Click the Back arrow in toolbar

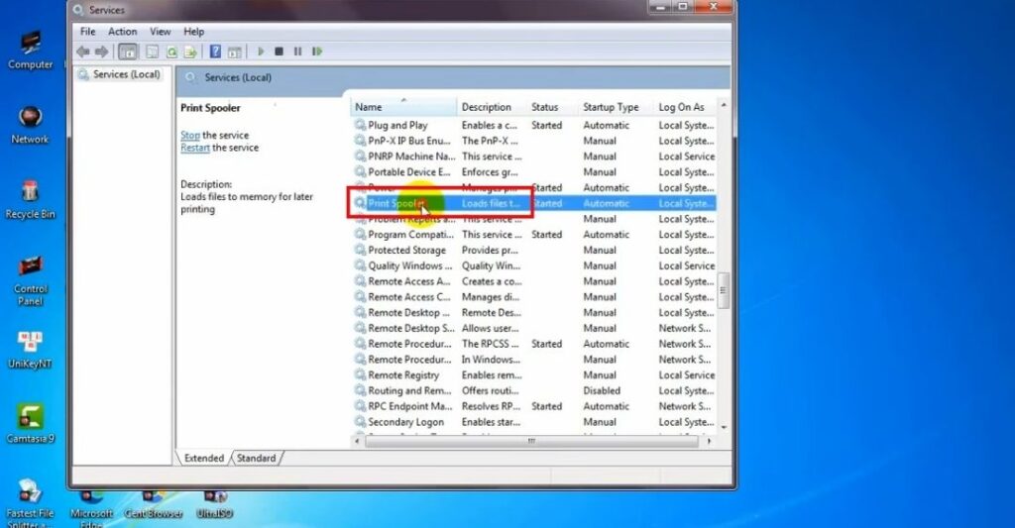coord(83,52)
